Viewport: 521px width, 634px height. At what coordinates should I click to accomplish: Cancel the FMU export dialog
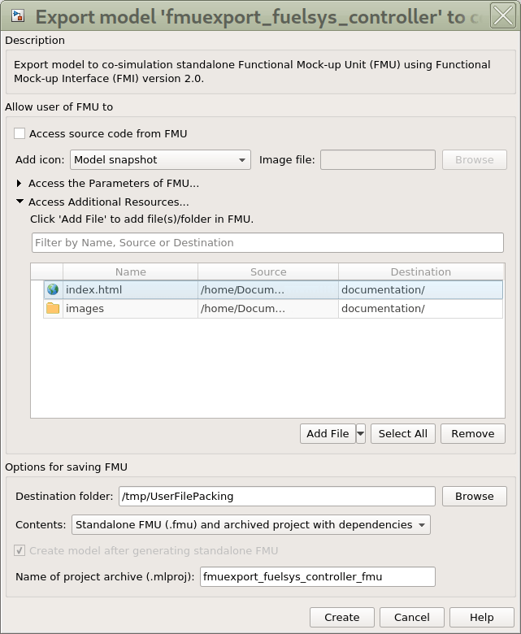[411, 618]
